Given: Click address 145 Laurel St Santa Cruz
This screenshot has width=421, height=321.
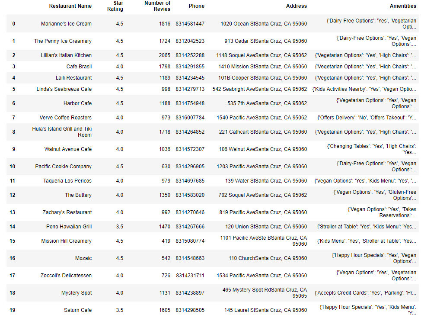Looking at the screenshot, I should point(265,310).
